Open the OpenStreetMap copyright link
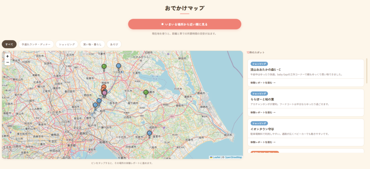This screenshot has width=370, height=169. 233,157
